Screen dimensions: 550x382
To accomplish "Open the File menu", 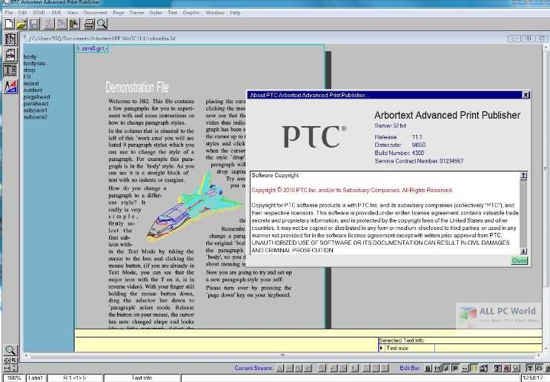I will [x=9, y=13].
